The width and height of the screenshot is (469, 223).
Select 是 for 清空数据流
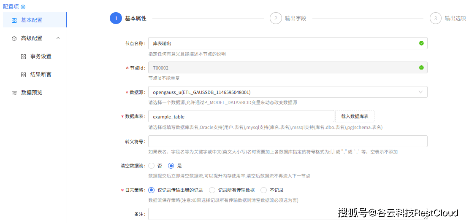(171, 166)
